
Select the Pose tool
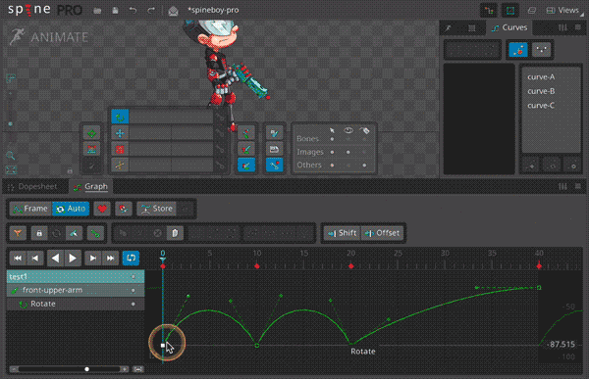[x=91, y=133]
